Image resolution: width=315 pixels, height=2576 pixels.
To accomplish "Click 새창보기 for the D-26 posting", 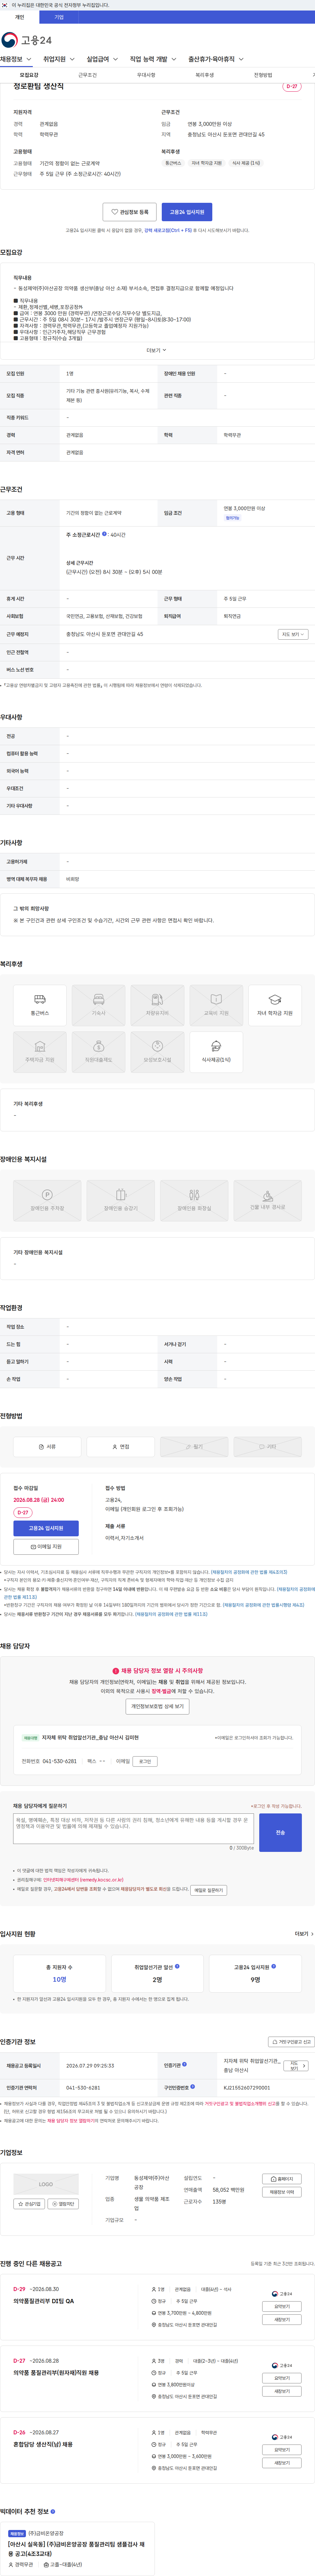I will tap(282, 2463).
